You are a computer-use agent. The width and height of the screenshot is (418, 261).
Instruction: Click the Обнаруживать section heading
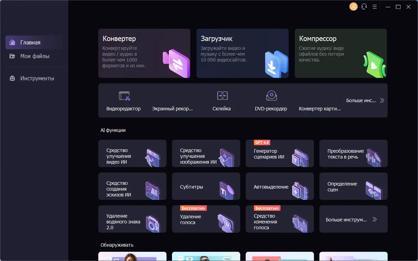(x=117, y=245)
